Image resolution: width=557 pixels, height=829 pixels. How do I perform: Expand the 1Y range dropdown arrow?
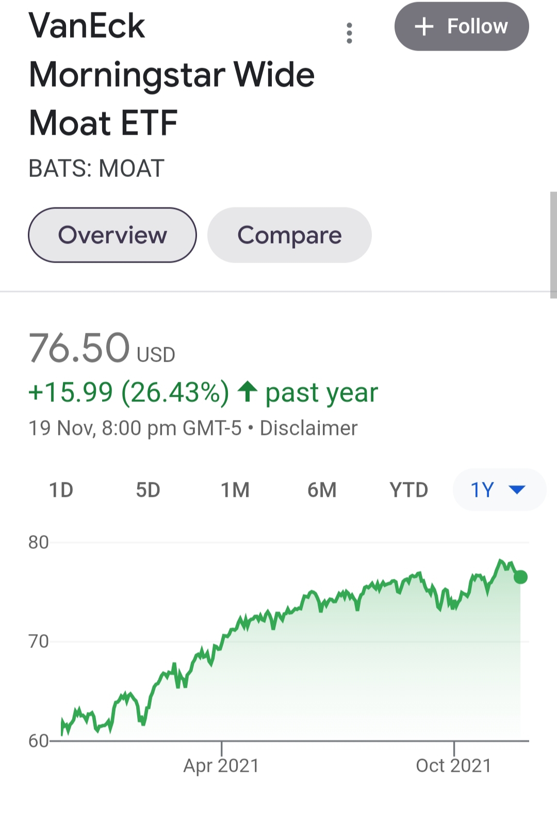(x=517, y=490)
